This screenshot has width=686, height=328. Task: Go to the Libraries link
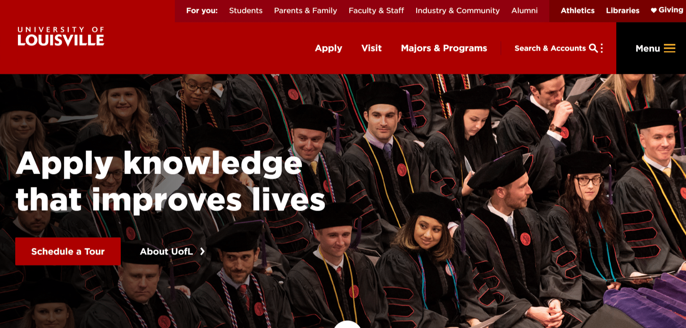coord(622,11)
